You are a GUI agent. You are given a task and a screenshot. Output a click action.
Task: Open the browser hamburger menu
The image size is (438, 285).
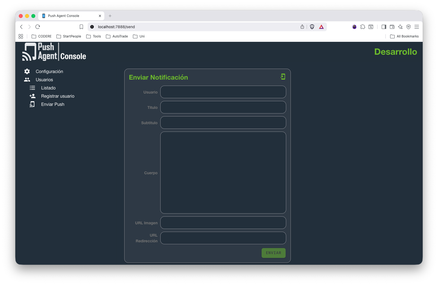click(x=417, y=27)
